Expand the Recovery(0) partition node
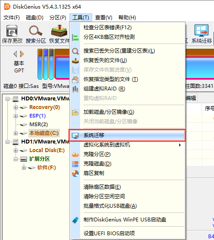This screenshot has width=214, height=240. pyautogui.click(x=16, y=107)
